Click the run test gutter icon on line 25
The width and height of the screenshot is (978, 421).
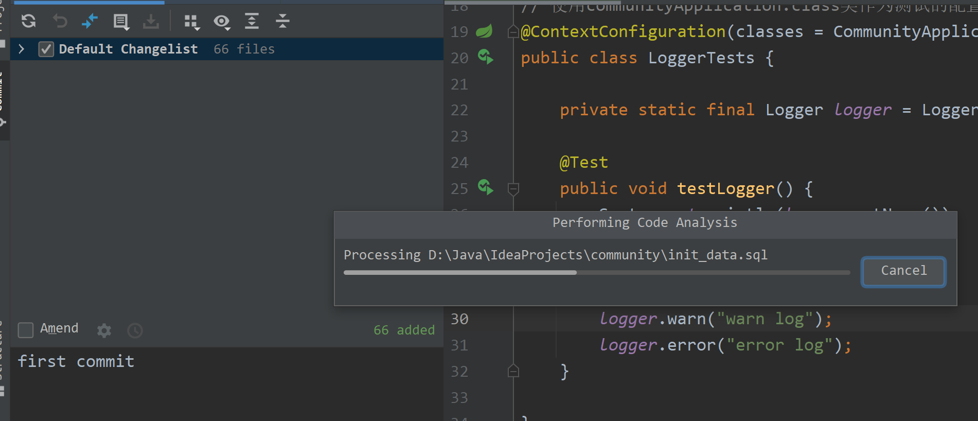point(485,187)
